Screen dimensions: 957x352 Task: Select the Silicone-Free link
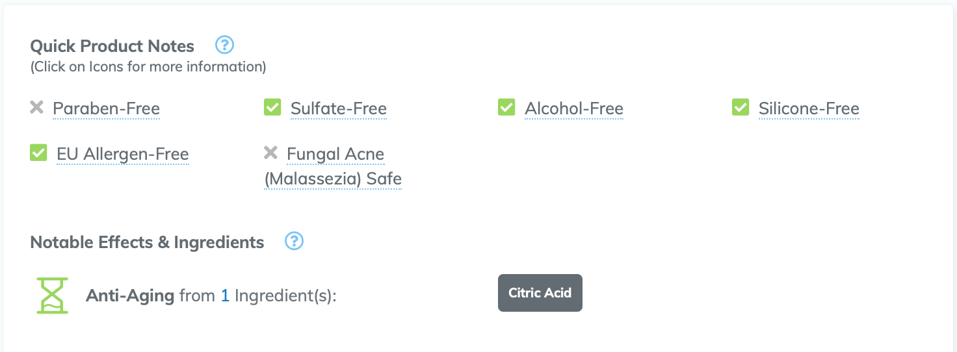click(809, 108)
